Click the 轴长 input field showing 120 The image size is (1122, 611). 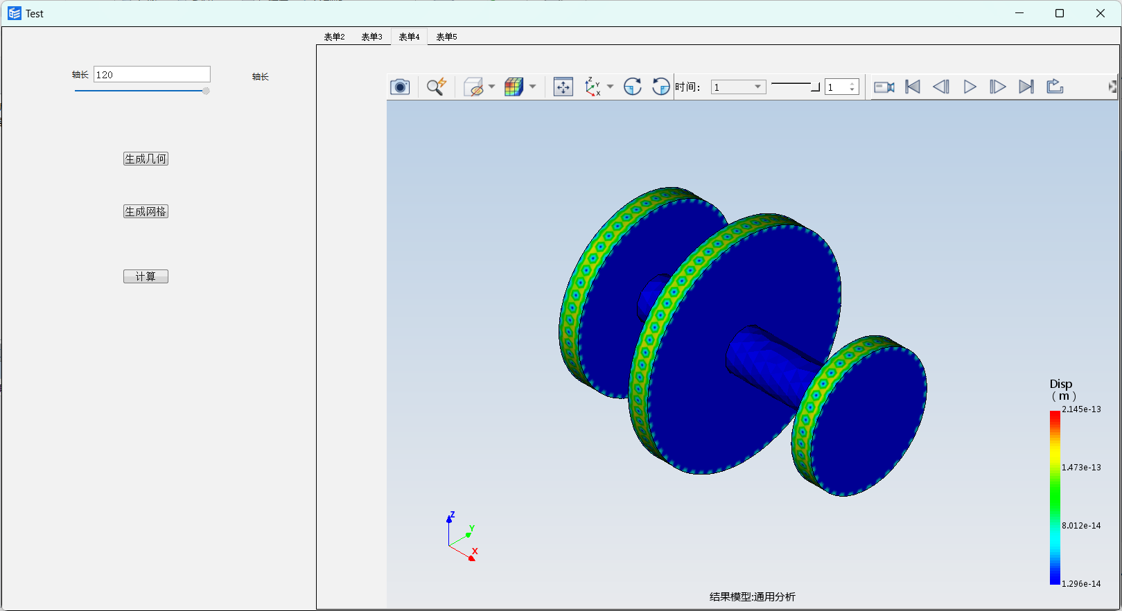(152, 75)
